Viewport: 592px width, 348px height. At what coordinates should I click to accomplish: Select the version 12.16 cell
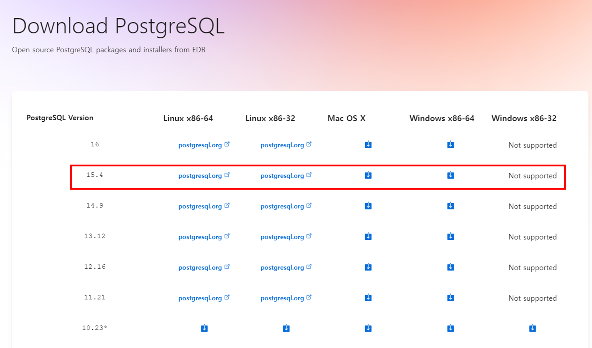95,267
